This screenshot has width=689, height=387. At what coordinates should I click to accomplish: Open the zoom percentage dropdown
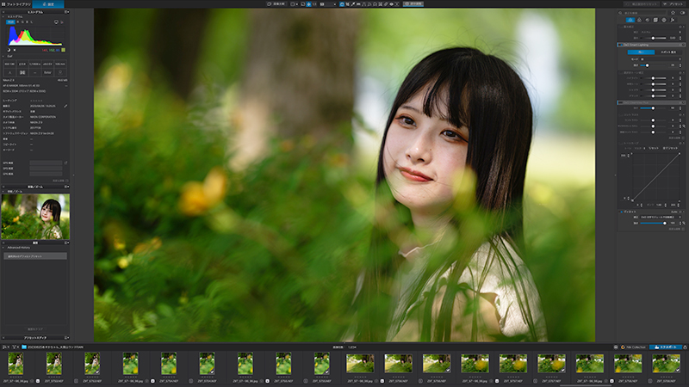(335, 4)
